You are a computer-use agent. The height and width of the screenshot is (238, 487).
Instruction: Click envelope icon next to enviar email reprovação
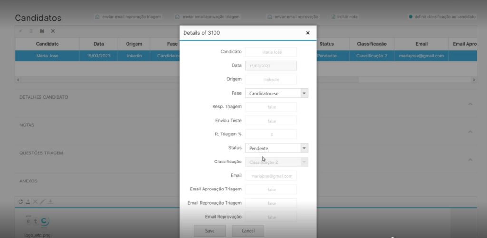click(270, 17)
